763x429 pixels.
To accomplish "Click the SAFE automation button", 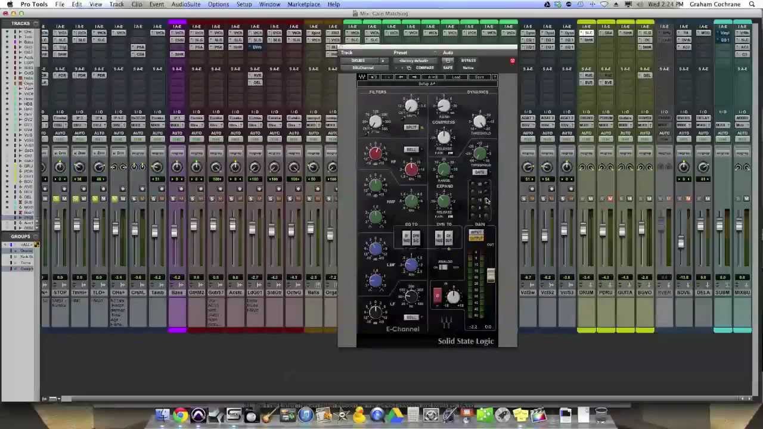I will (448, 67).
